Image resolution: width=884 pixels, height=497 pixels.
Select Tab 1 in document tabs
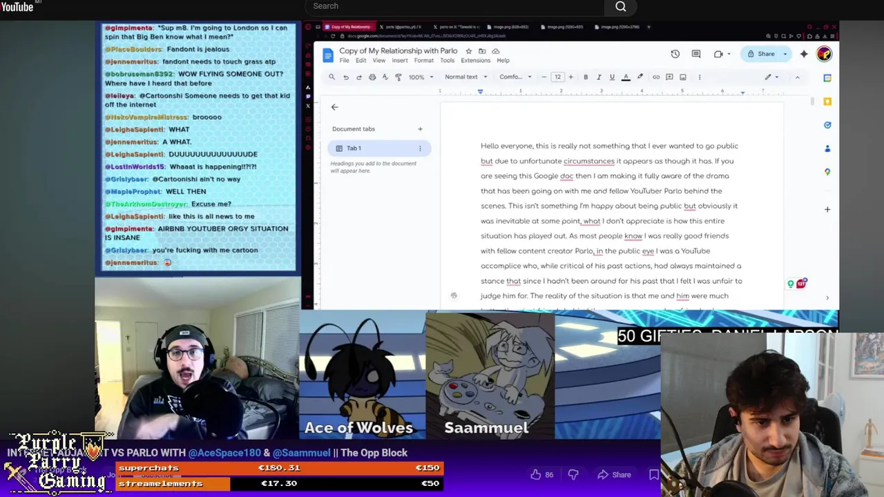point(378,148)
